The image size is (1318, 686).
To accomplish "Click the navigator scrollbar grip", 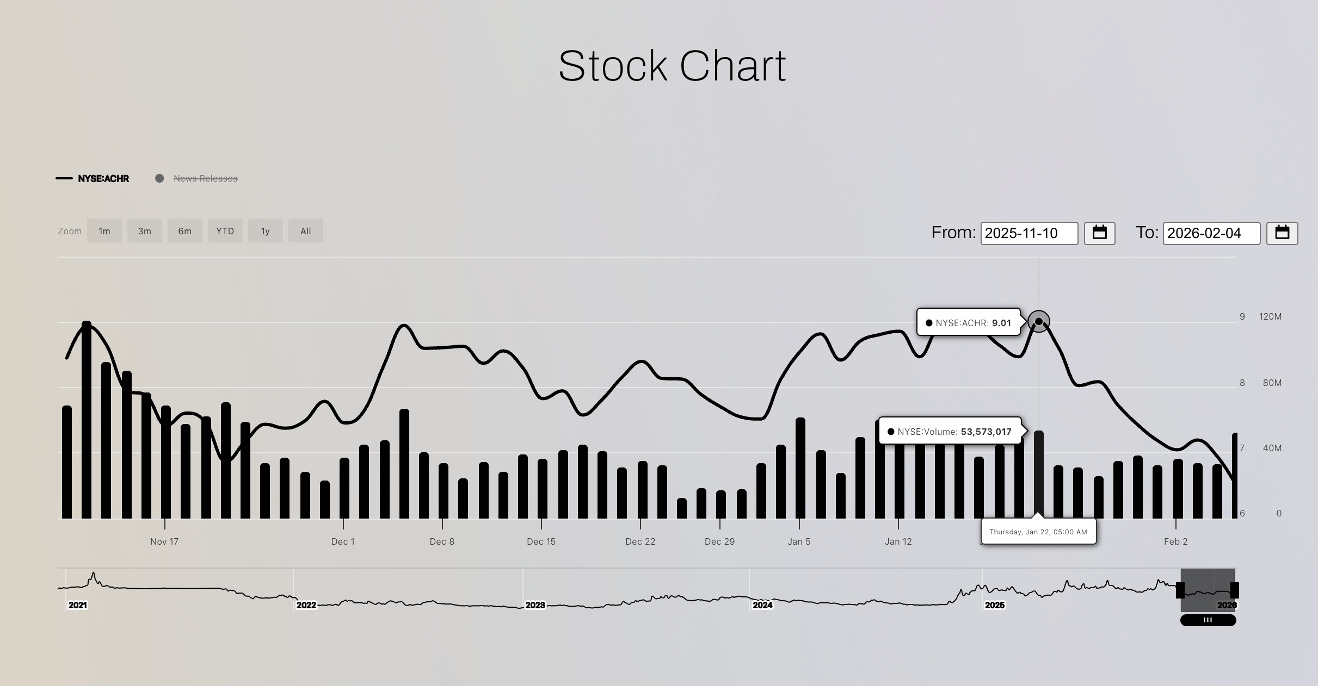I will [x=1208, y=620].
